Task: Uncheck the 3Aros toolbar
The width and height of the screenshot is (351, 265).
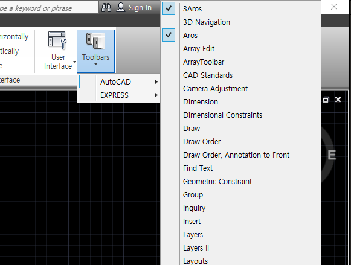Action: pos(169,8)
